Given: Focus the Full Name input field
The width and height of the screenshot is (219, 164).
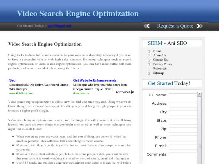Looking at the screenshot, I should pos(183,96).
